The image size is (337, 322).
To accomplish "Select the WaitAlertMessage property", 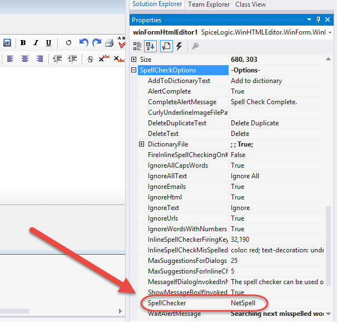I will pyautogui.click(x=174, y=314).
